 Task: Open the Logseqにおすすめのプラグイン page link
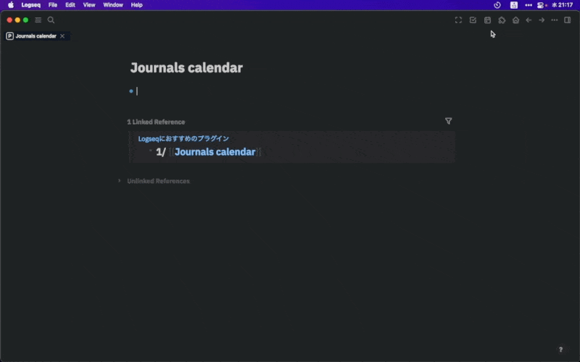pyautogui.click(x=183, y=138)
